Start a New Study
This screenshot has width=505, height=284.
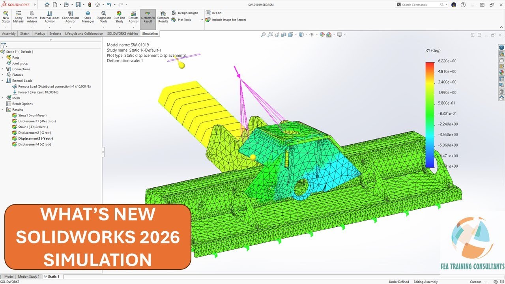coord(6,17)
